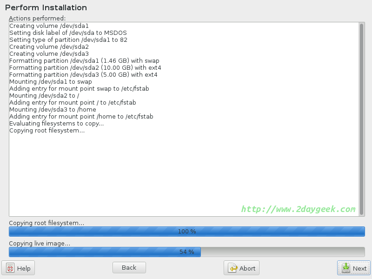Screen dimensions: 372x279
Task: Select the sda1 swap formatting log entry
Action: [x=84, y=61]
